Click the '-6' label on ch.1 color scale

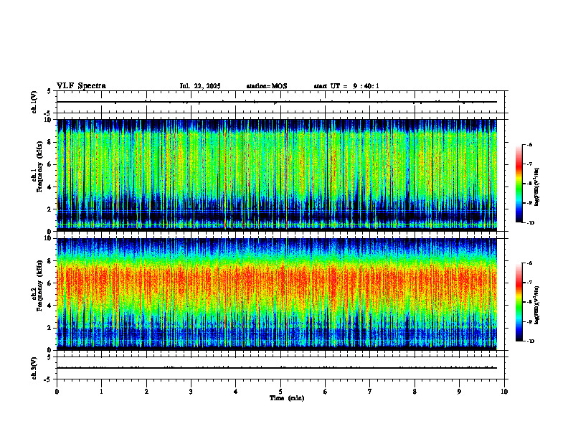[529, 145]
